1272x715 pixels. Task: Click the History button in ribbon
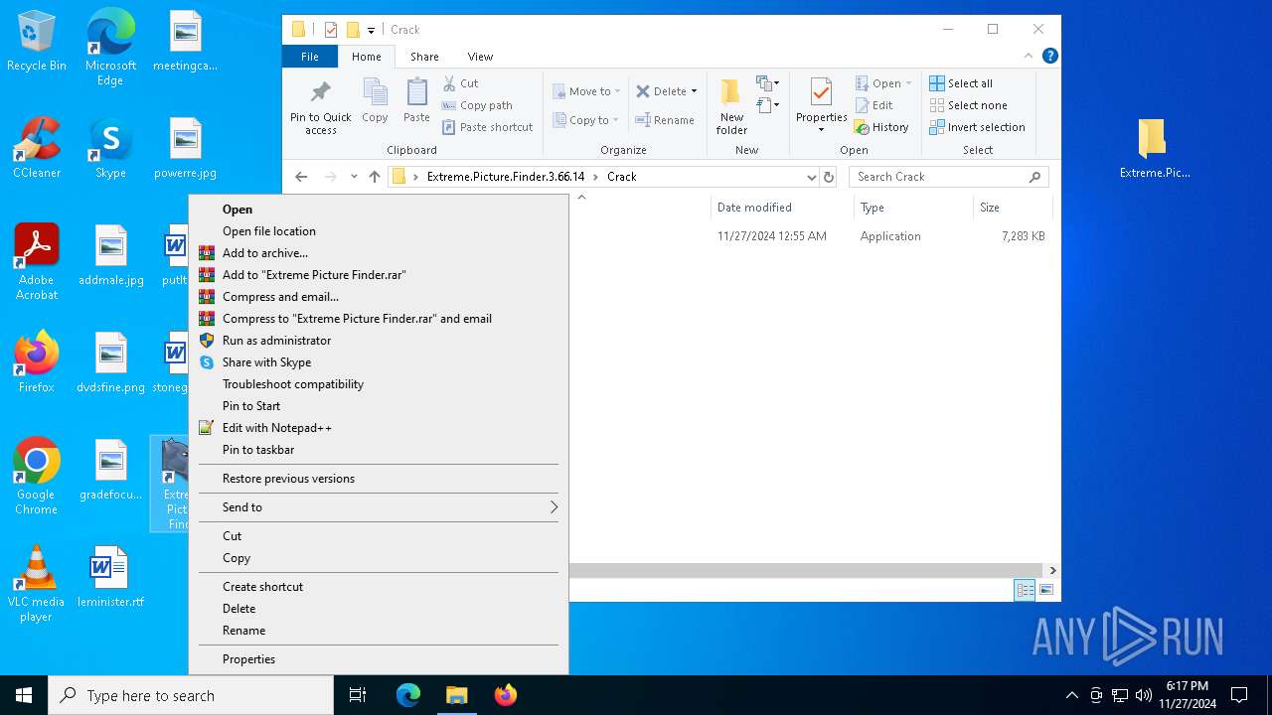coord(881,127)
